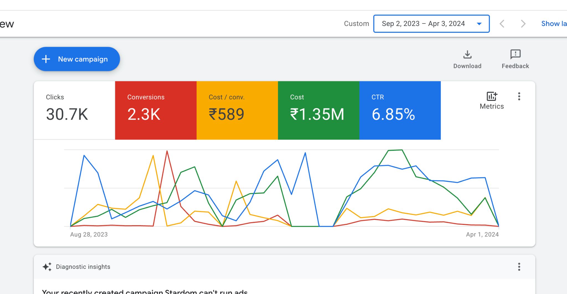Click the New campaign button
The height and width of the screenshot is (294, 567).
click(x=77, y=59)
